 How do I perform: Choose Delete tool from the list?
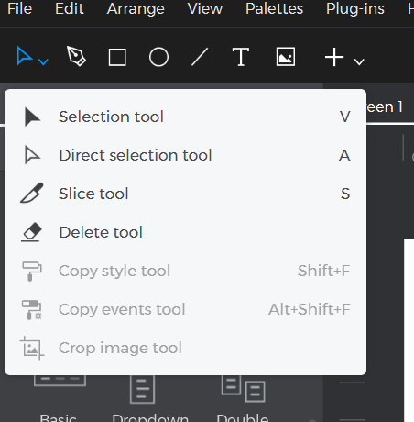click(185, 232)
